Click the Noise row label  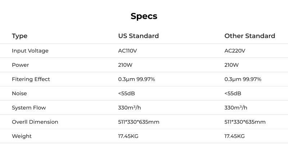[19, 93]
